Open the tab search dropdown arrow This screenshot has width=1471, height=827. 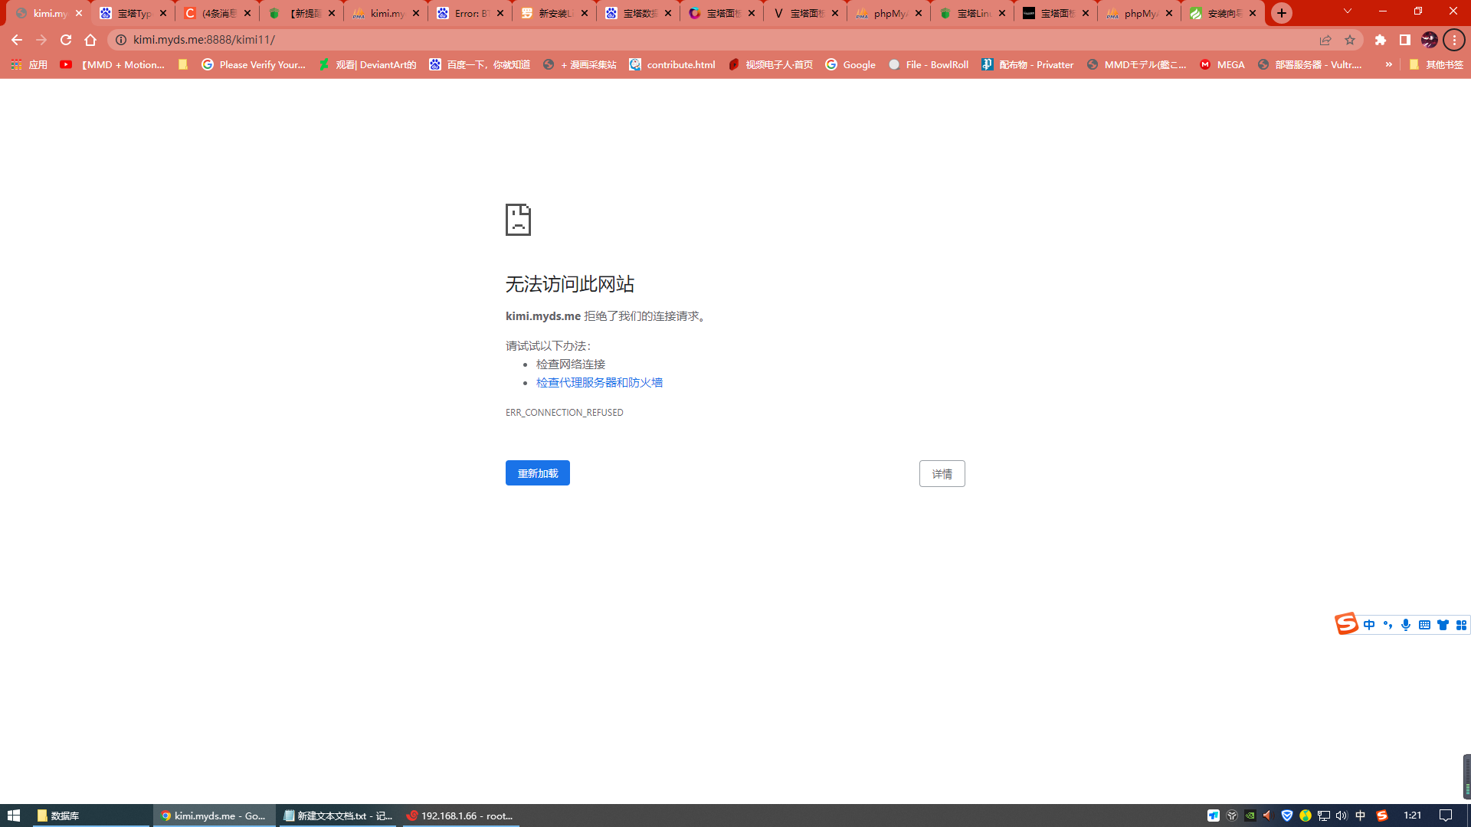pos(1348,11)
